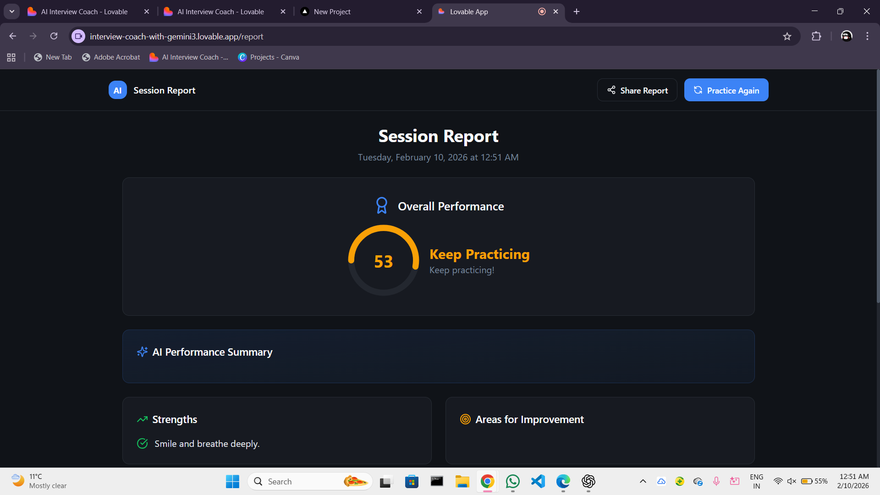Click the circular score gauge showing 53
The height and width of the screenshot is (495, 880).
(x=384, y=260)
